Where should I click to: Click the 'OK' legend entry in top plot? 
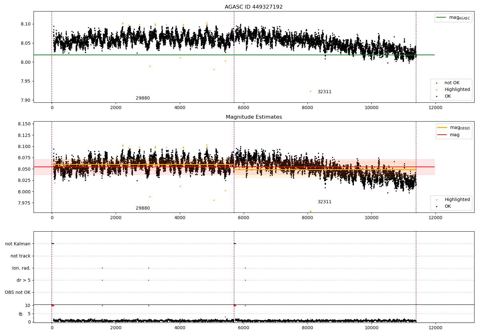pos(444,96)
